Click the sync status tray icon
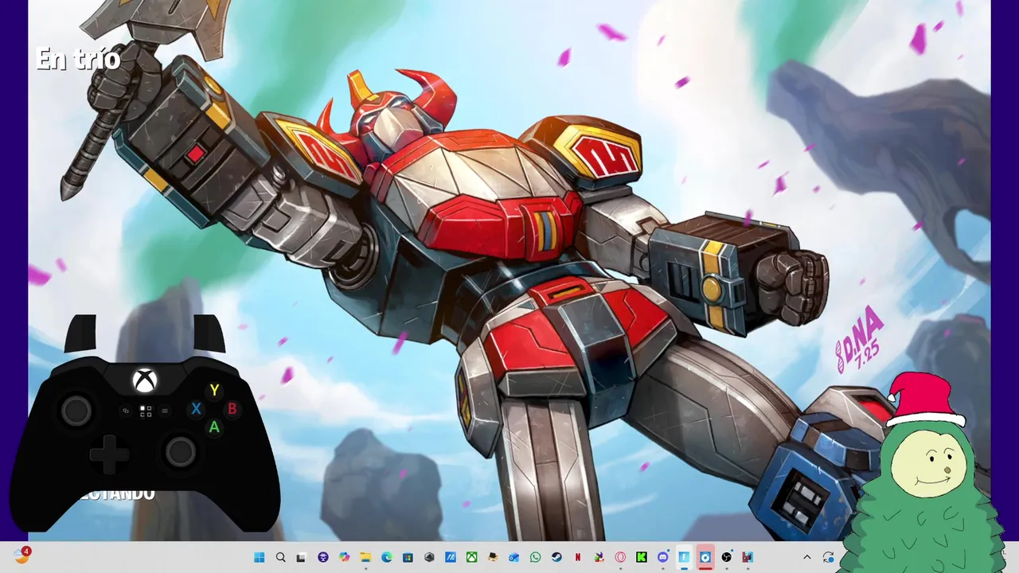Screen dimensions: 1019x573 (829, 557)
